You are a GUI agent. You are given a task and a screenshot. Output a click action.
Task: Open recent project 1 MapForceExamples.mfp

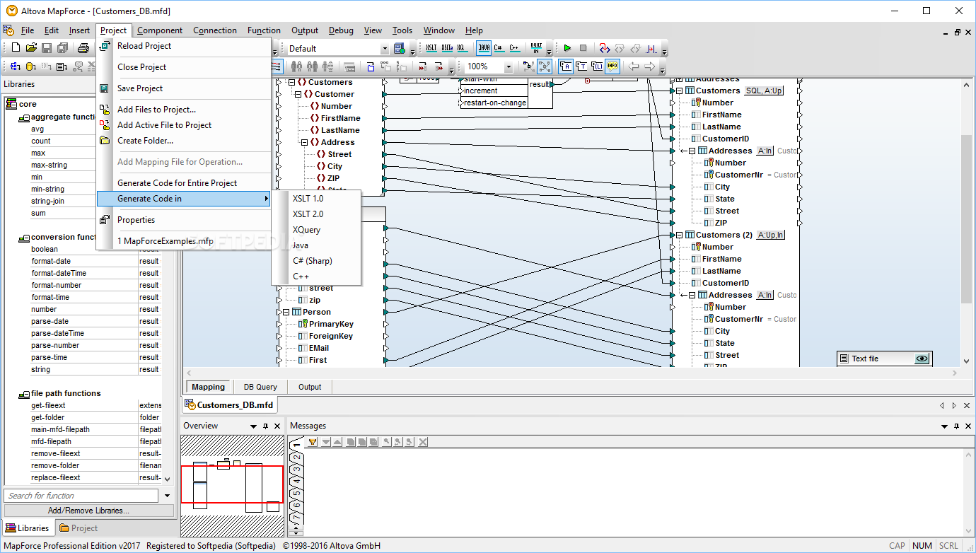tap(184, 241)
